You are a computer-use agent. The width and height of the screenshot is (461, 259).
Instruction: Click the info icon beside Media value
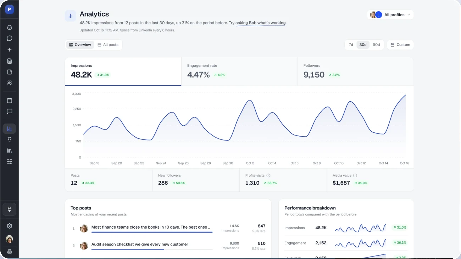[355, 175]
